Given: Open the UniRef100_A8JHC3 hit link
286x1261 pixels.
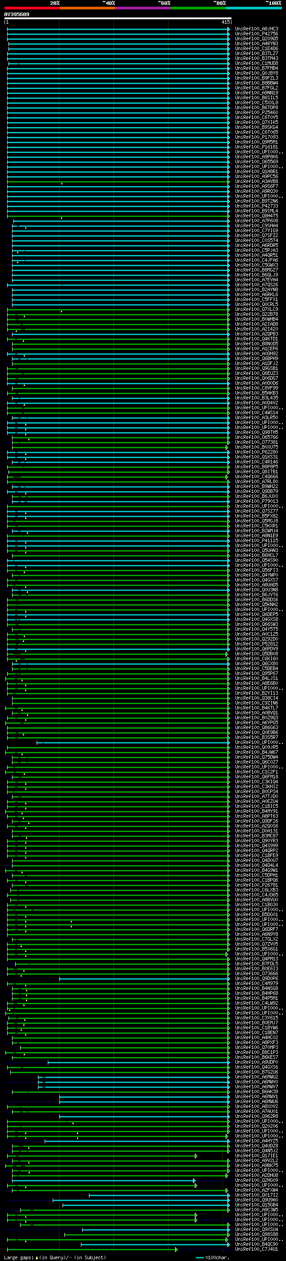Looking at the screenshot, I should click(x=256, y=29).
